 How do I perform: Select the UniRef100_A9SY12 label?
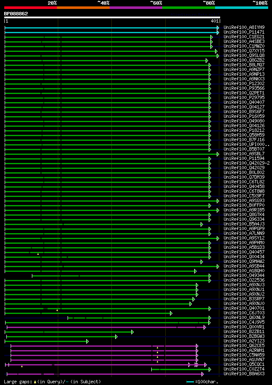coord(244,238)
